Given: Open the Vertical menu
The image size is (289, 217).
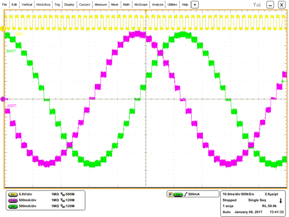Looking at the screenshot, I should (27, 5).
